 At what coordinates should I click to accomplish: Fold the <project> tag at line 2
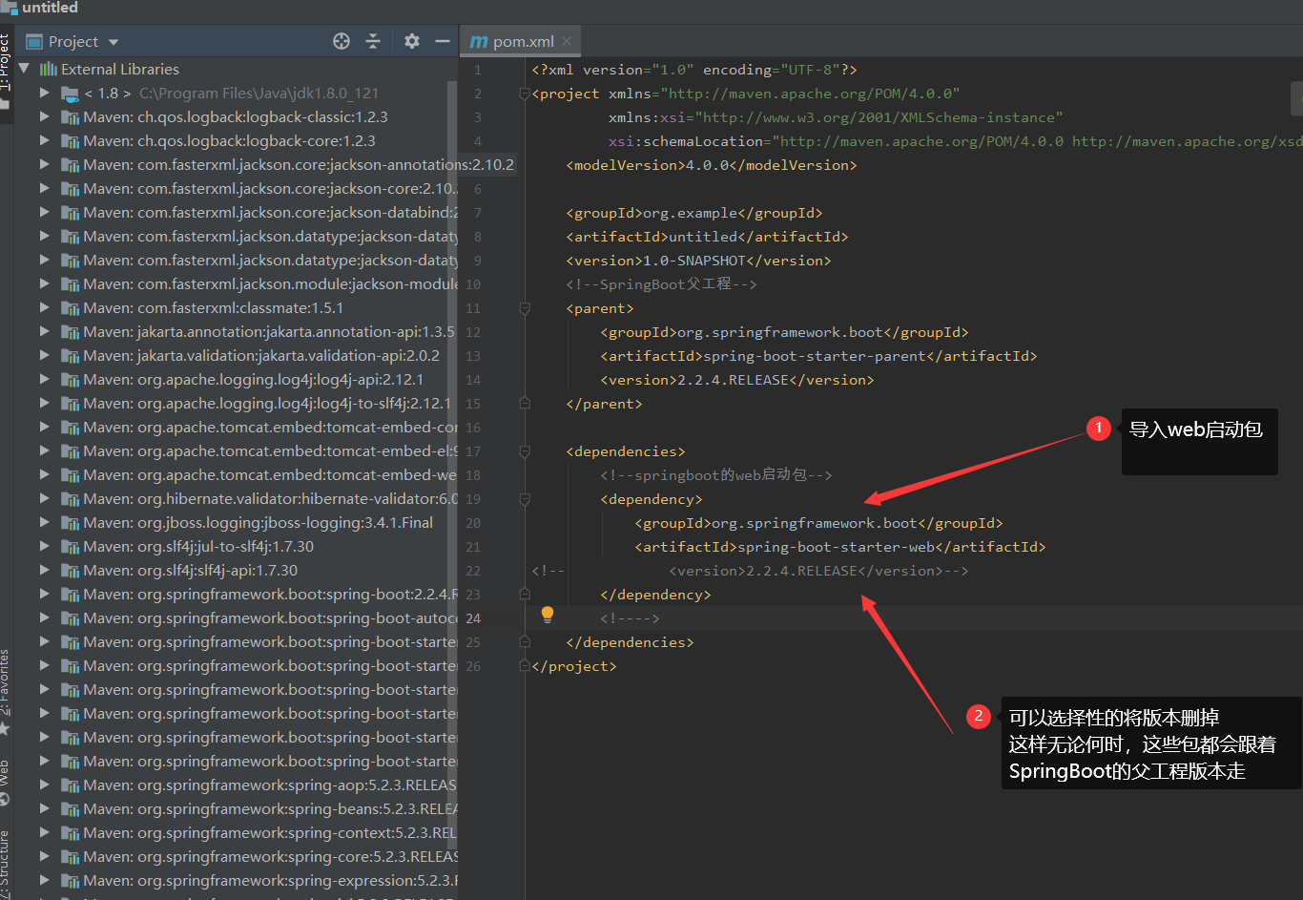(x=524, y=94)
